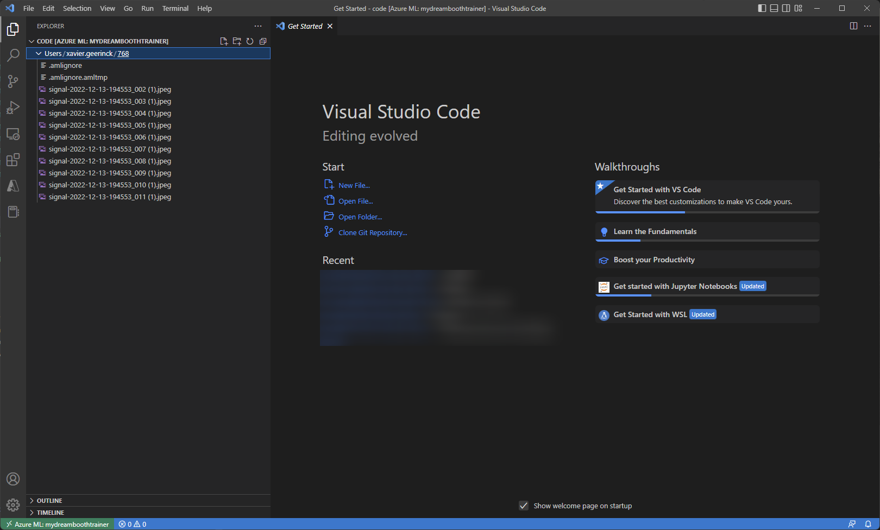This screenshot has height=530, width=880.
Task: Open the File menu
Action: tap(29, 8)
